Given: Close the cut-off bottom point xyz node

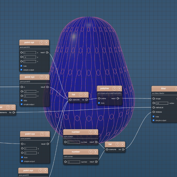Looking at the screenshot, I should tap(45, 171).
